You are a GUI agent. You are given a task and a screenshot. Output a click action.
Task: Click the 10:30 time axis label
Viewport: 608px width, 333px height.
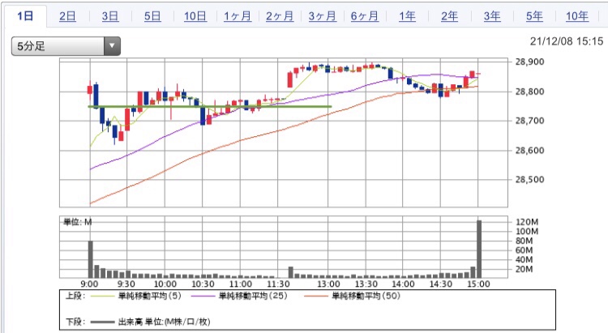[x=203, y=284]
